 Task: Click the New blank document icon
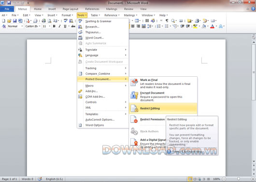coord(3,21)
